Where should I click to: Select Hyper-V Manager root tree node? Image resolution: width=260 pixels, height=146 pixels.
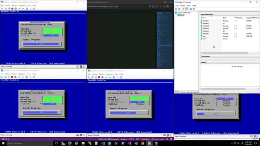[x=183, y=13]
